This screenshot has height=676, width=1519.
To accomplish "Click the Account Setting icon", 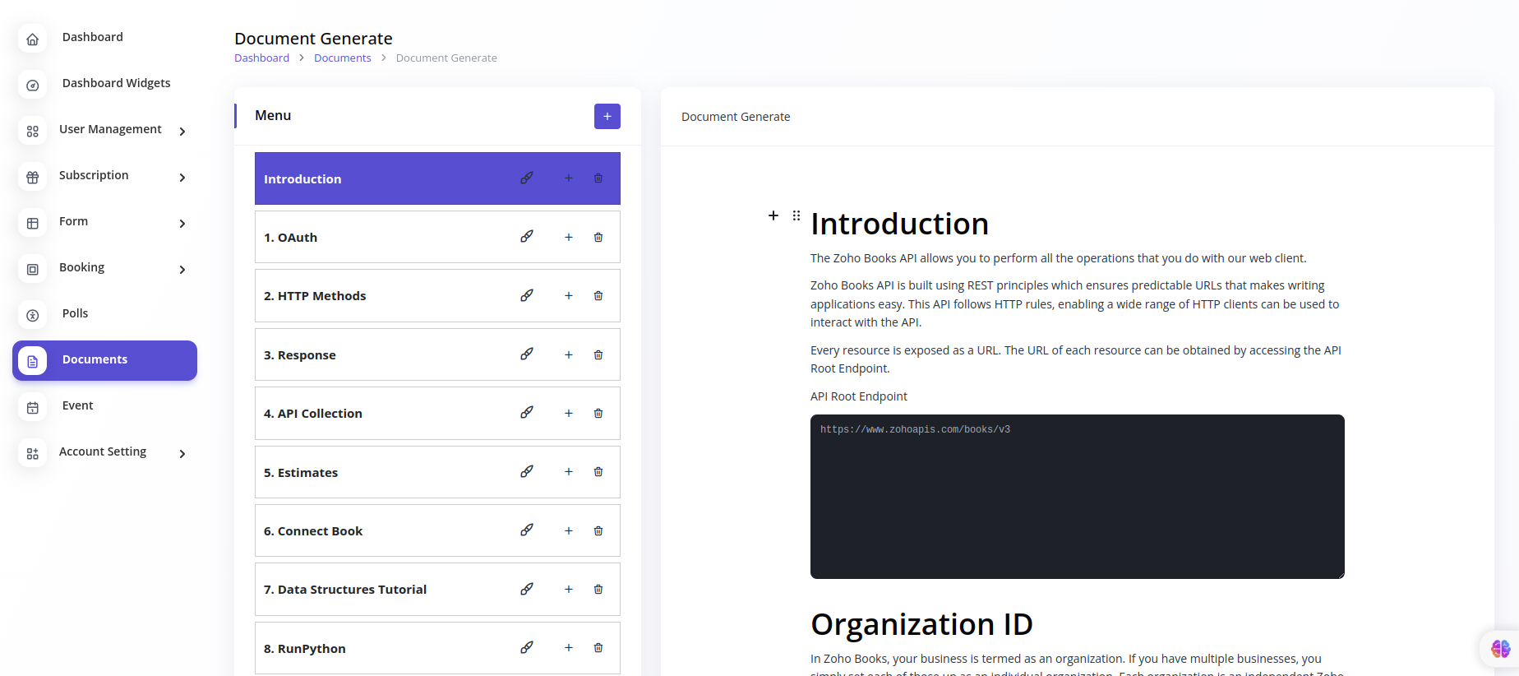I will pos(33,453).
